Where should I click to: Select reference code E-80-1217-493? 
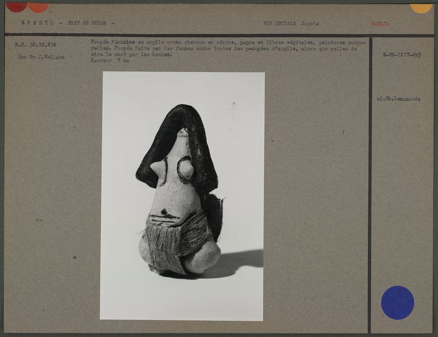(x=401, y=55)
